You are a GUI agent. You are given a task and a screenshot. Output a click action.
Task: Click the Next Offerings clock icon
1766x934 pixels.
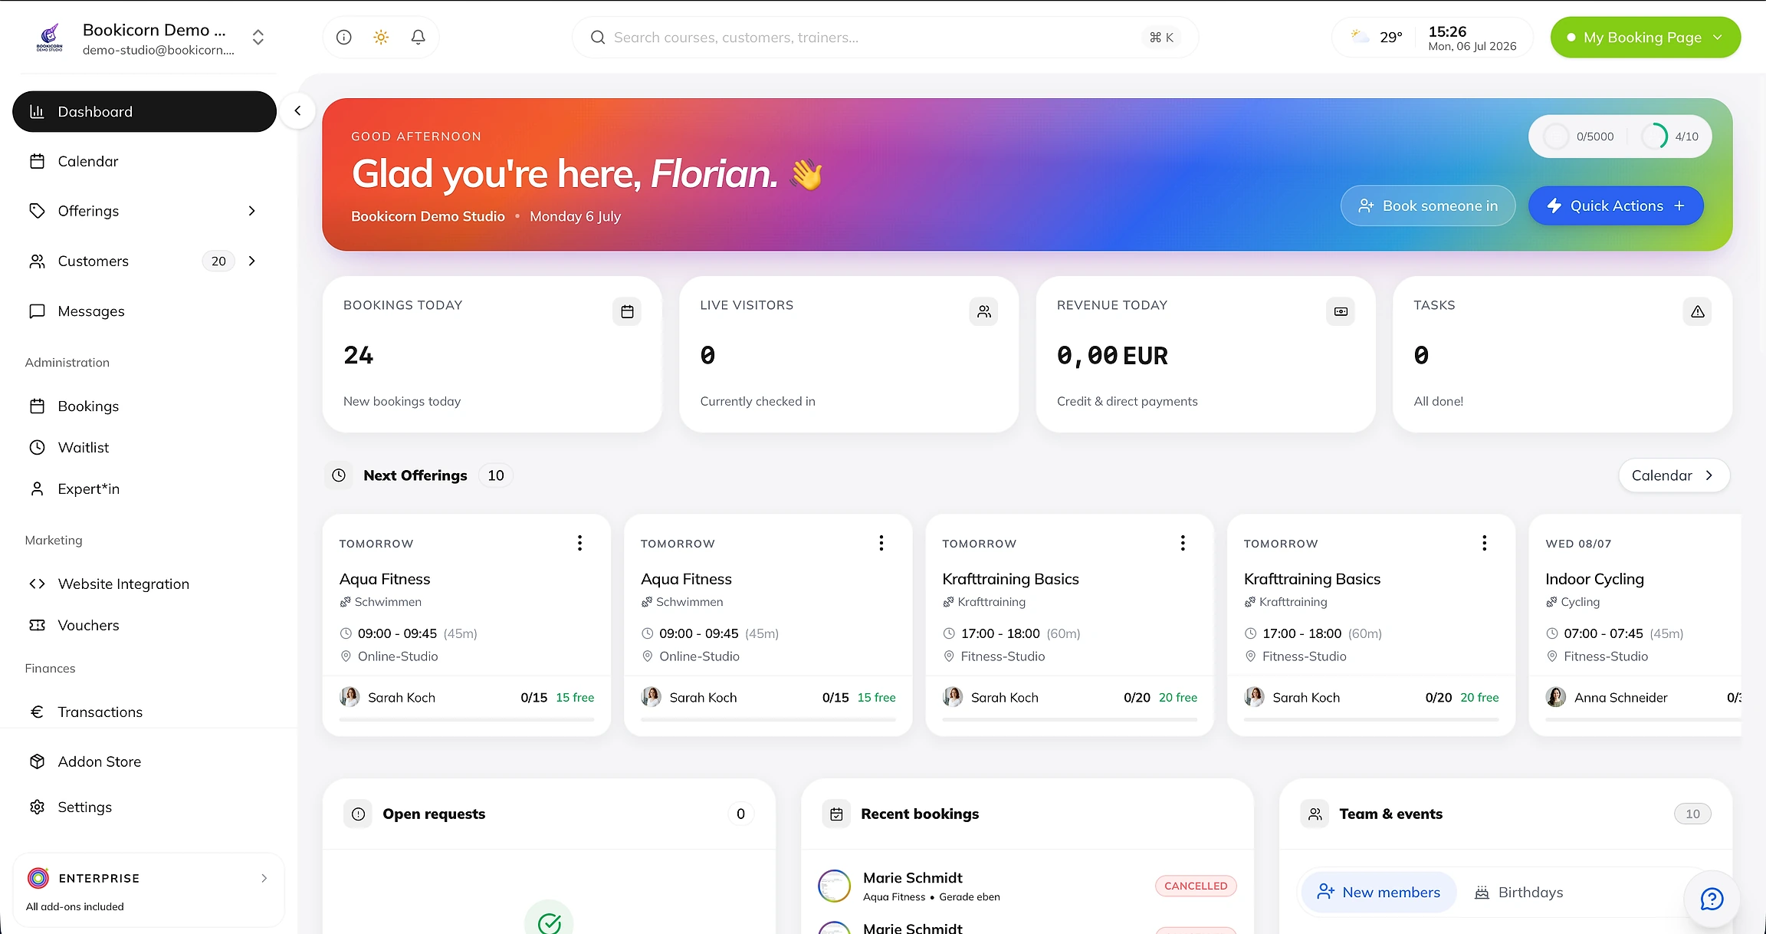coord(339,475)
